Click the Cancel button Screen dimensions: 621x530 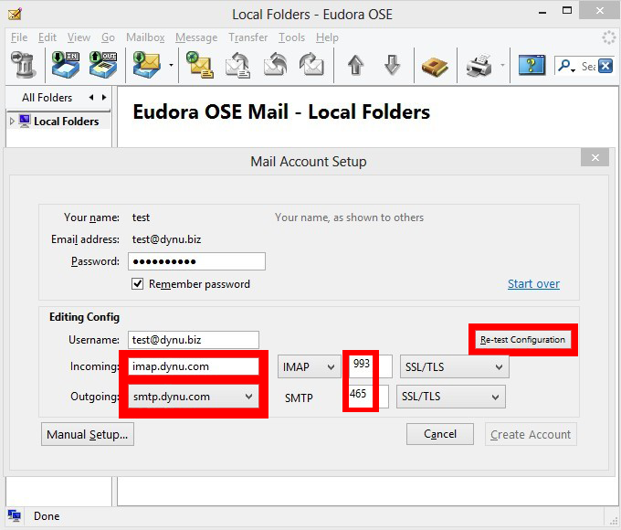(440, 434)
